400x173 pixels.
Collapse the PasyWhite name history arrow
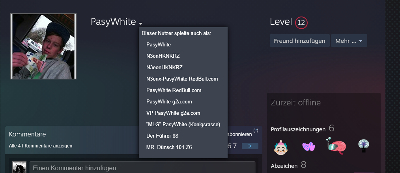click(x=140, y=24)
